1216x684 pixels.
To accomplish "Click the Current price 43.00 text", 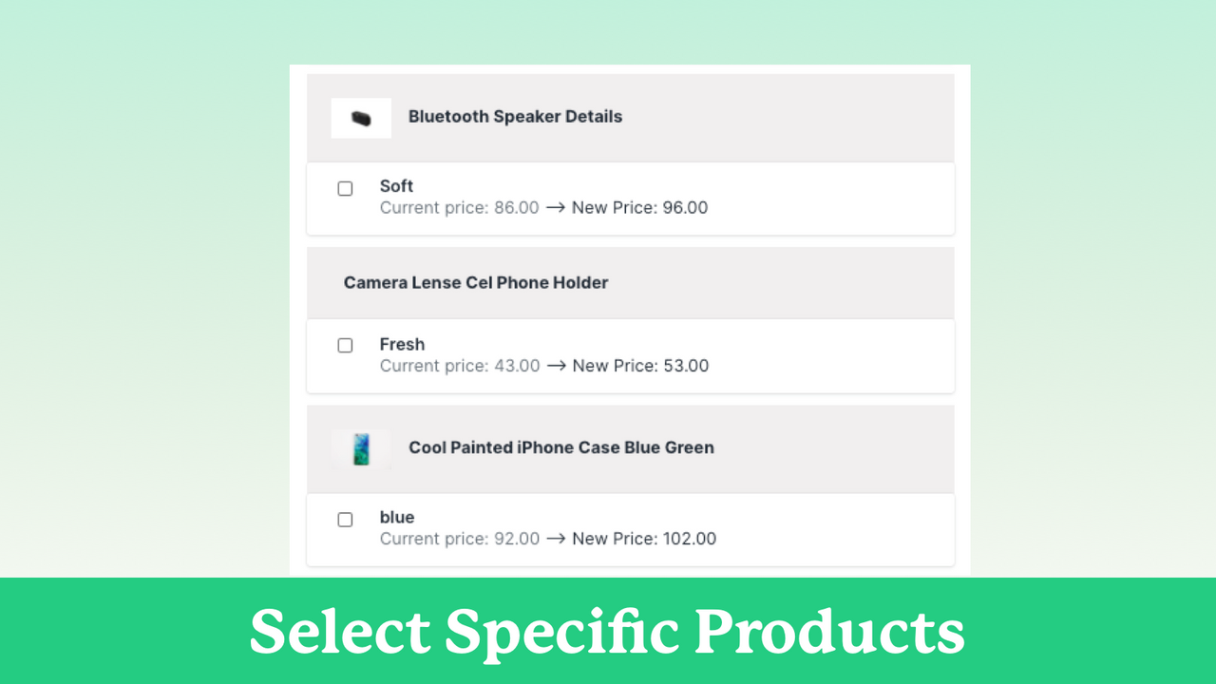I will pos(460,366).
